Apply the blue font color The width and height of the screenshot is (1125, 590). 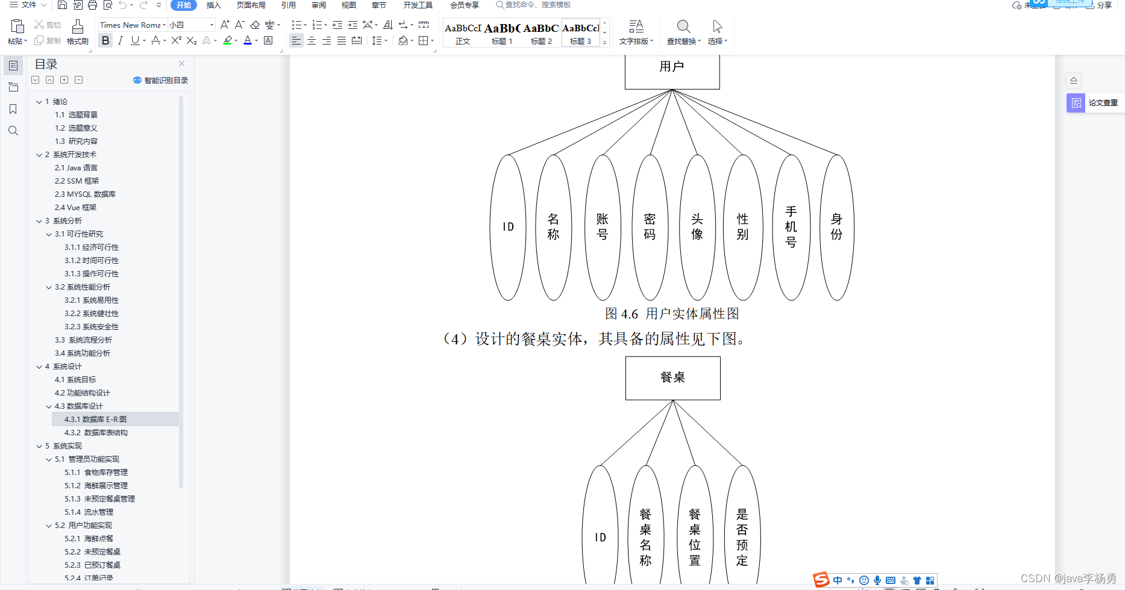pyautogui.click(x=248, y=40)
